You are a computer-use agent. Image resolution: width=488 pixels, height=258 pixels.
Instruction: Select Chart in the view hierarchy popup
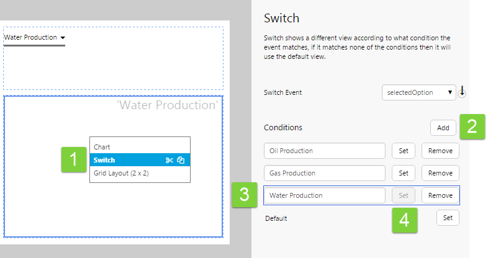[x=102, y=148]
